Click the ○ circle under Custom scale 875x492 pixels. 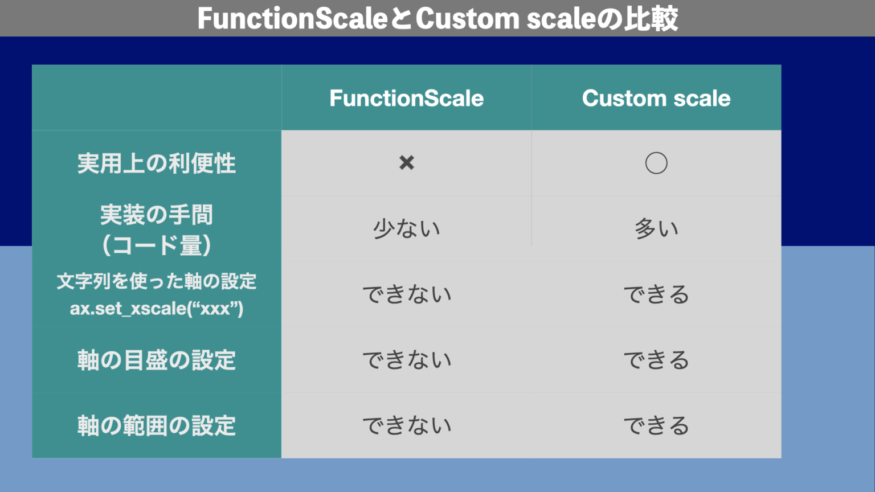(656, 163)
